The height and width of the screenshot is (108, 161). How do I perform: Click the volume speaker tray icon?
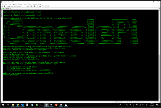143,105
